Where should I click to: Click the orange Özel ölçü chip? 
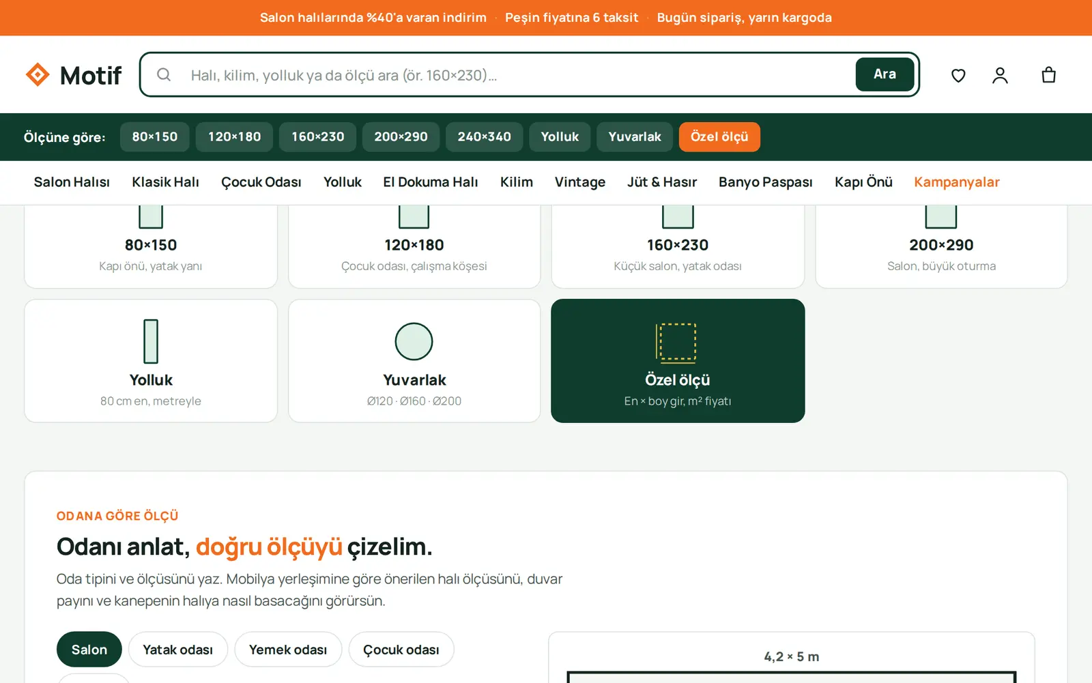pos(719,137)
